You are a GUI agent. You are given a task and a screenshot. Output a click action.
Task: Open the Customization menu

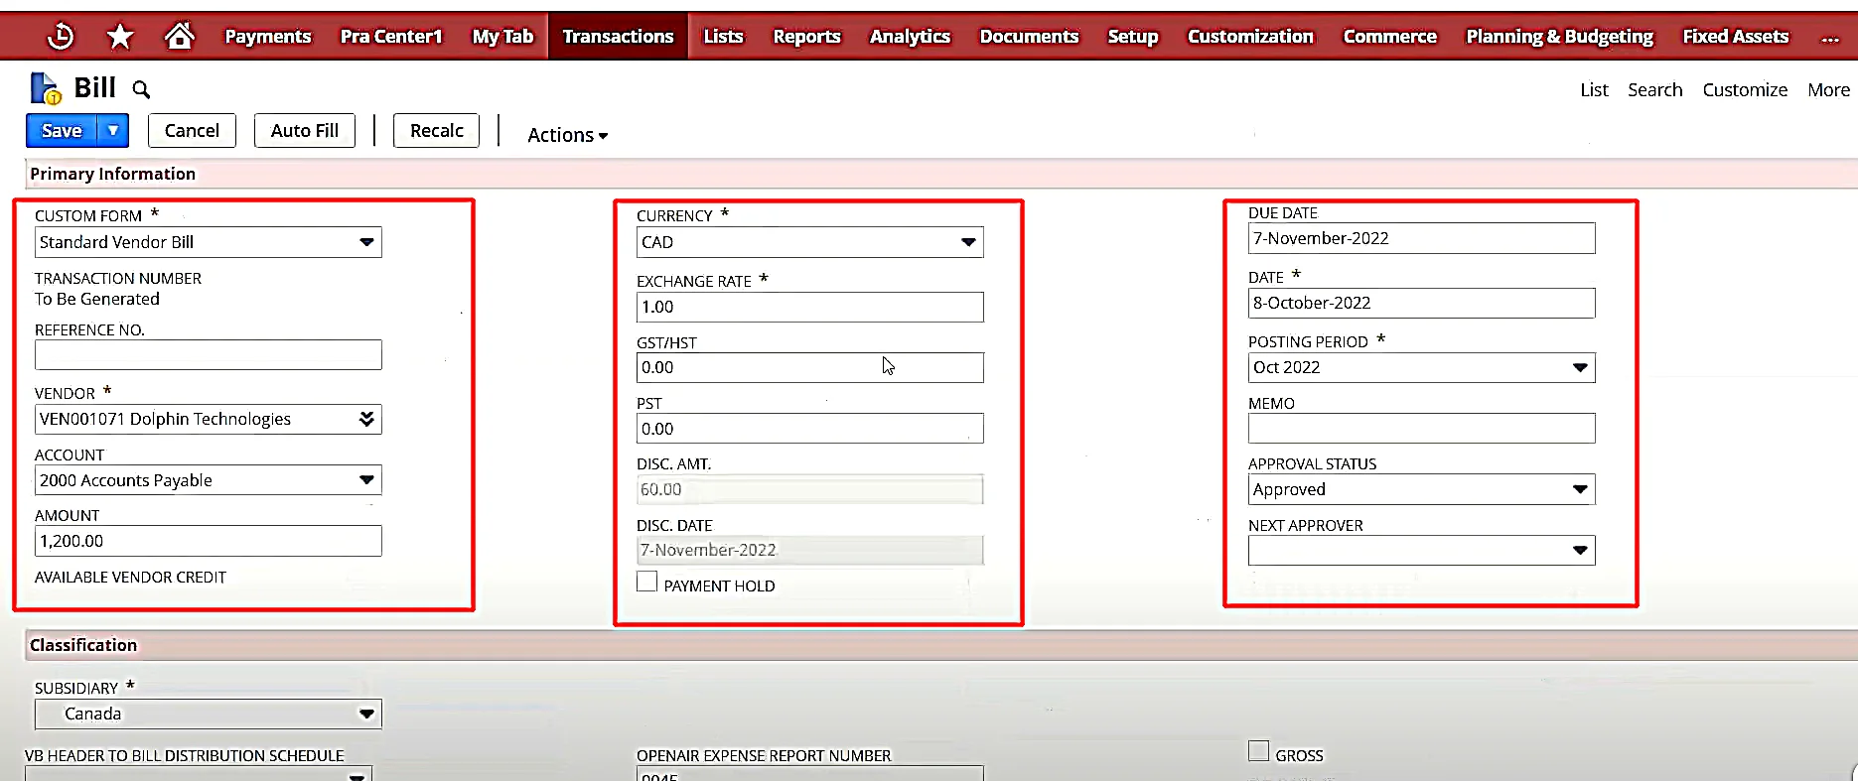click(x=1250, y=37)
